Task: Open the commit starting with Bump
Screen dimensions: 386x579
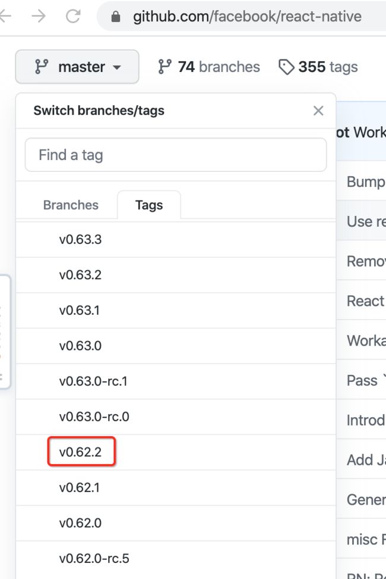Action: click(x=366, y=181)
